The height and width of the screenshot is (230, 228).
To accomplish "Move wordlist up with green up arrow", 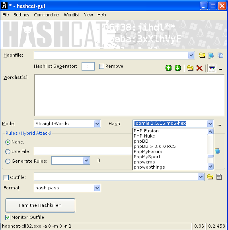I will [169, 68].
